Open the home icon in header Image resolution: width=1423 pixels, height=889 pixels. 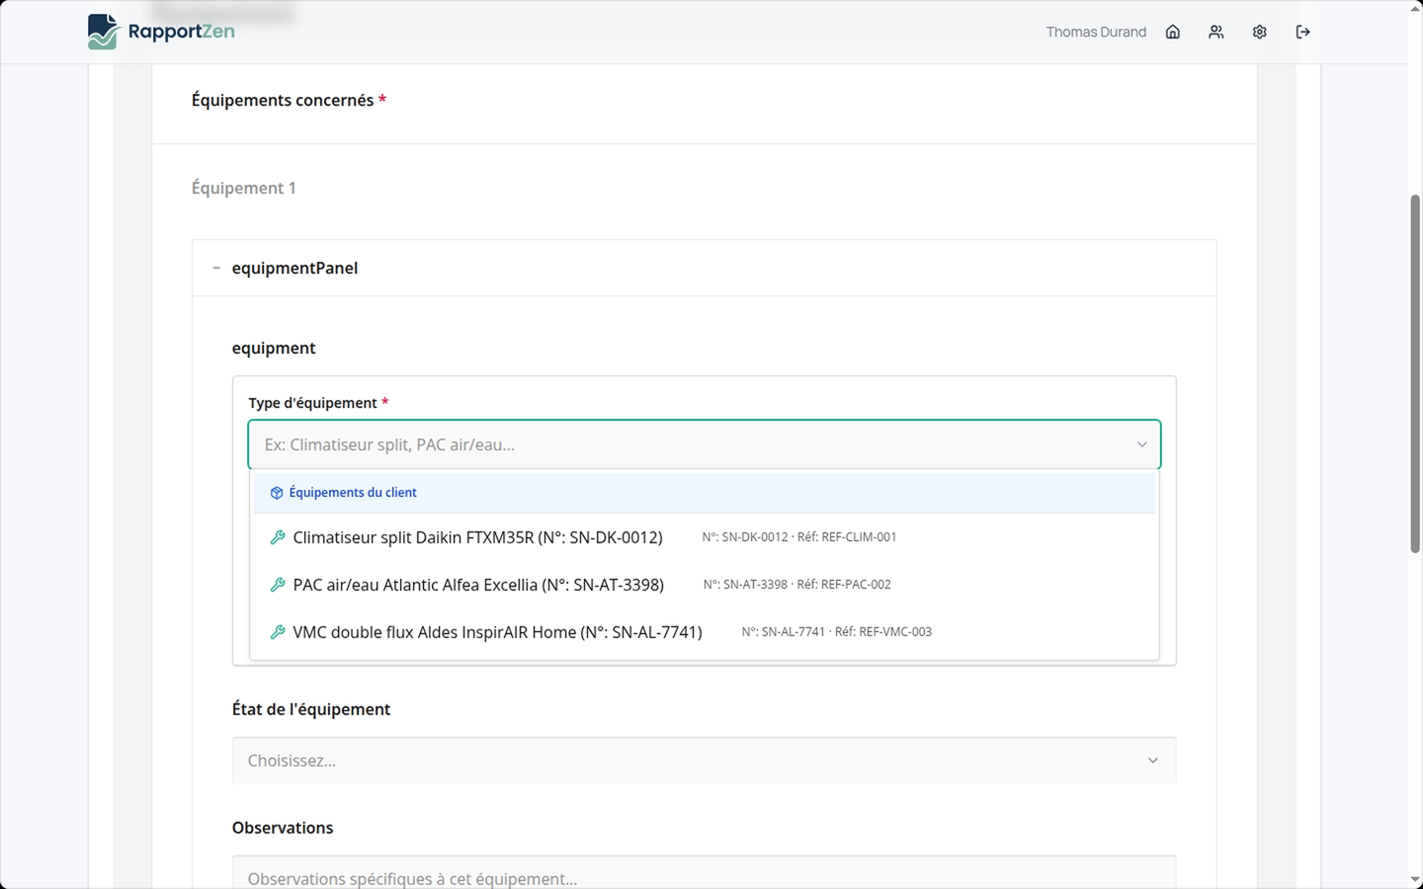tap(1173, 32)
